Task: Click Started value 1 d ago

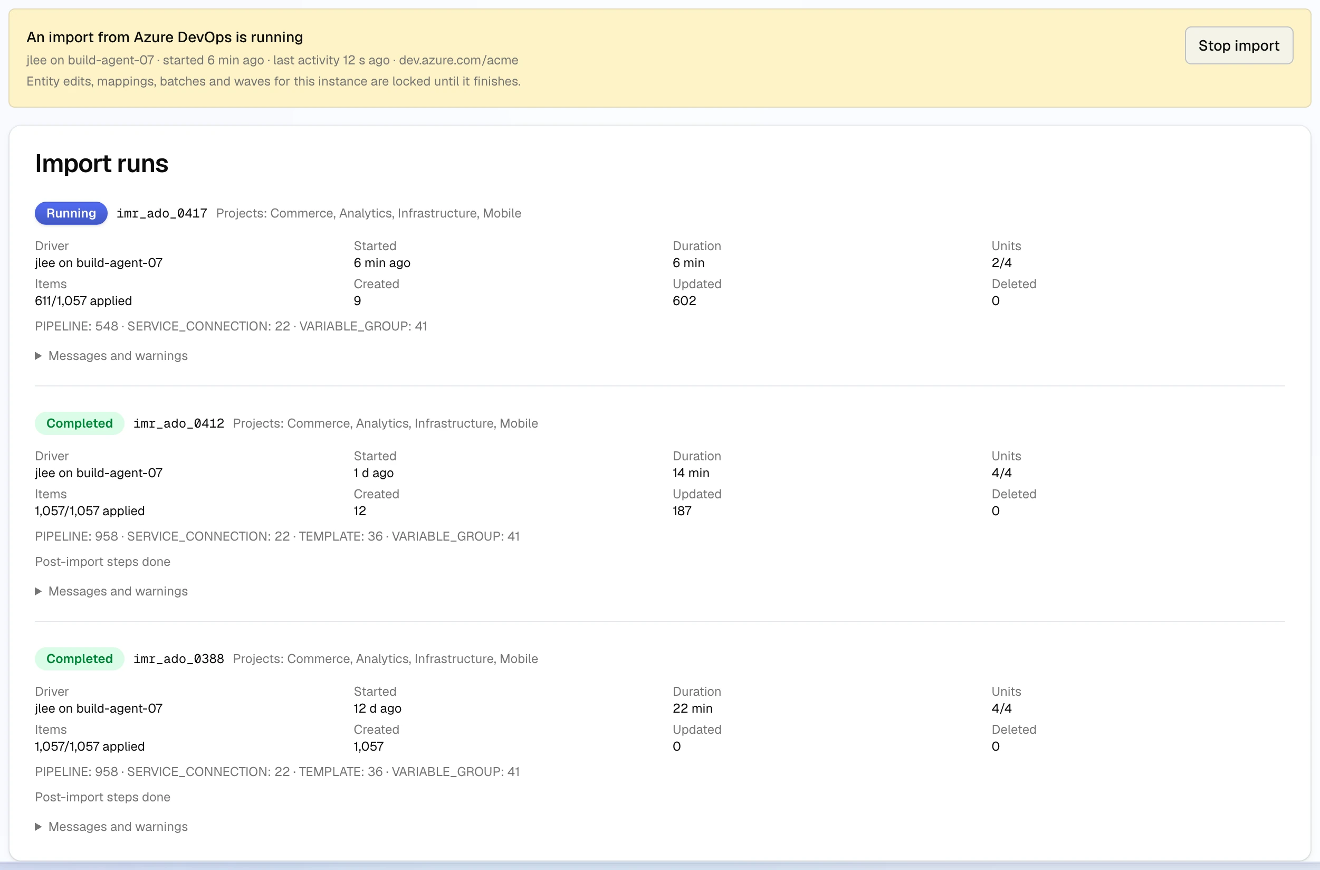Action: click(373, 472)
